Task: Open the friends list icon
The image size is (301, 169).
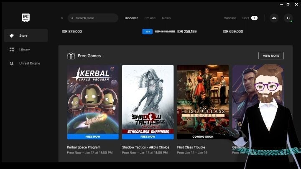Action: click(274, 18)
